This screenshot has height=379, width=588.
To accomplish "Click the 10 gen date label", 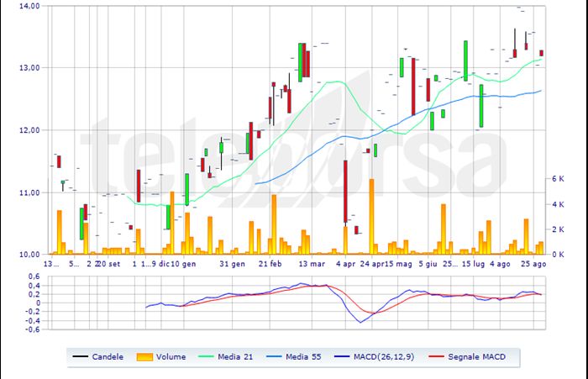I will pyautogui.click(x=183, y=264).
